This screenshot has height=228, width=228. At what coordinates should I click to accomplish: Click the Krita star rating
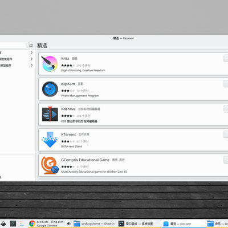coord(68,66)
